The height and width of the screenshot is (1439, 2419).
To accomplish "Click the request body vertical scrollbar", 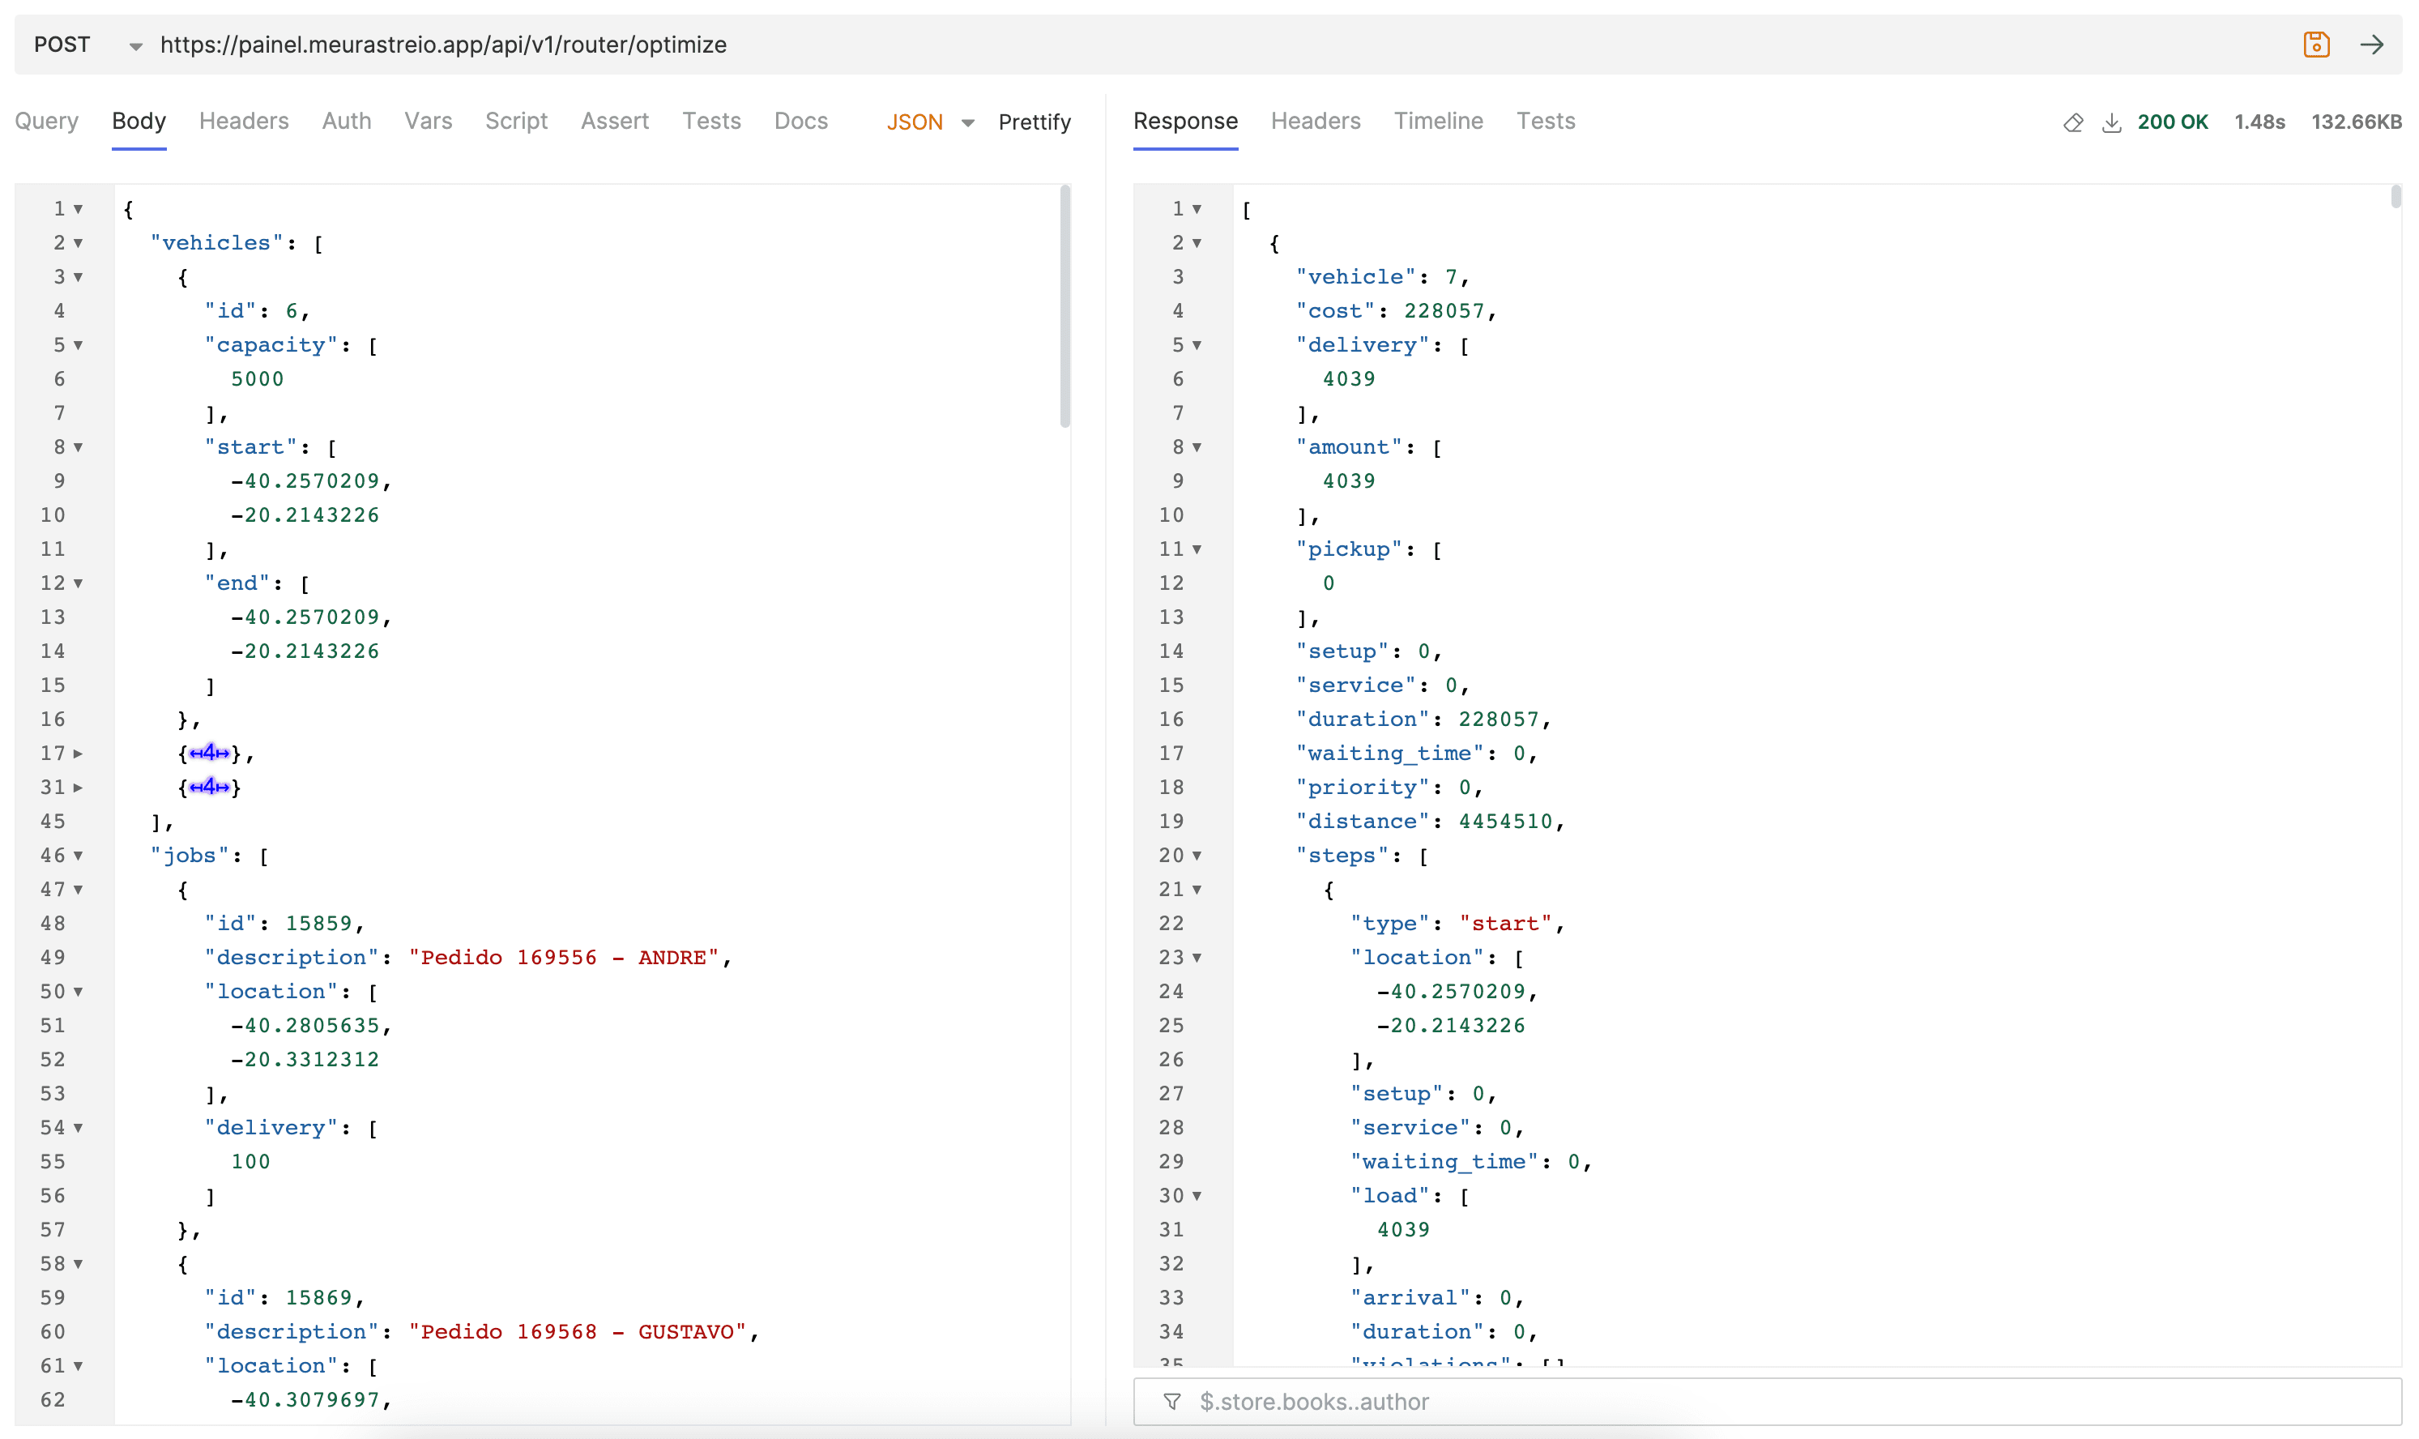I will pos(1064,306).
